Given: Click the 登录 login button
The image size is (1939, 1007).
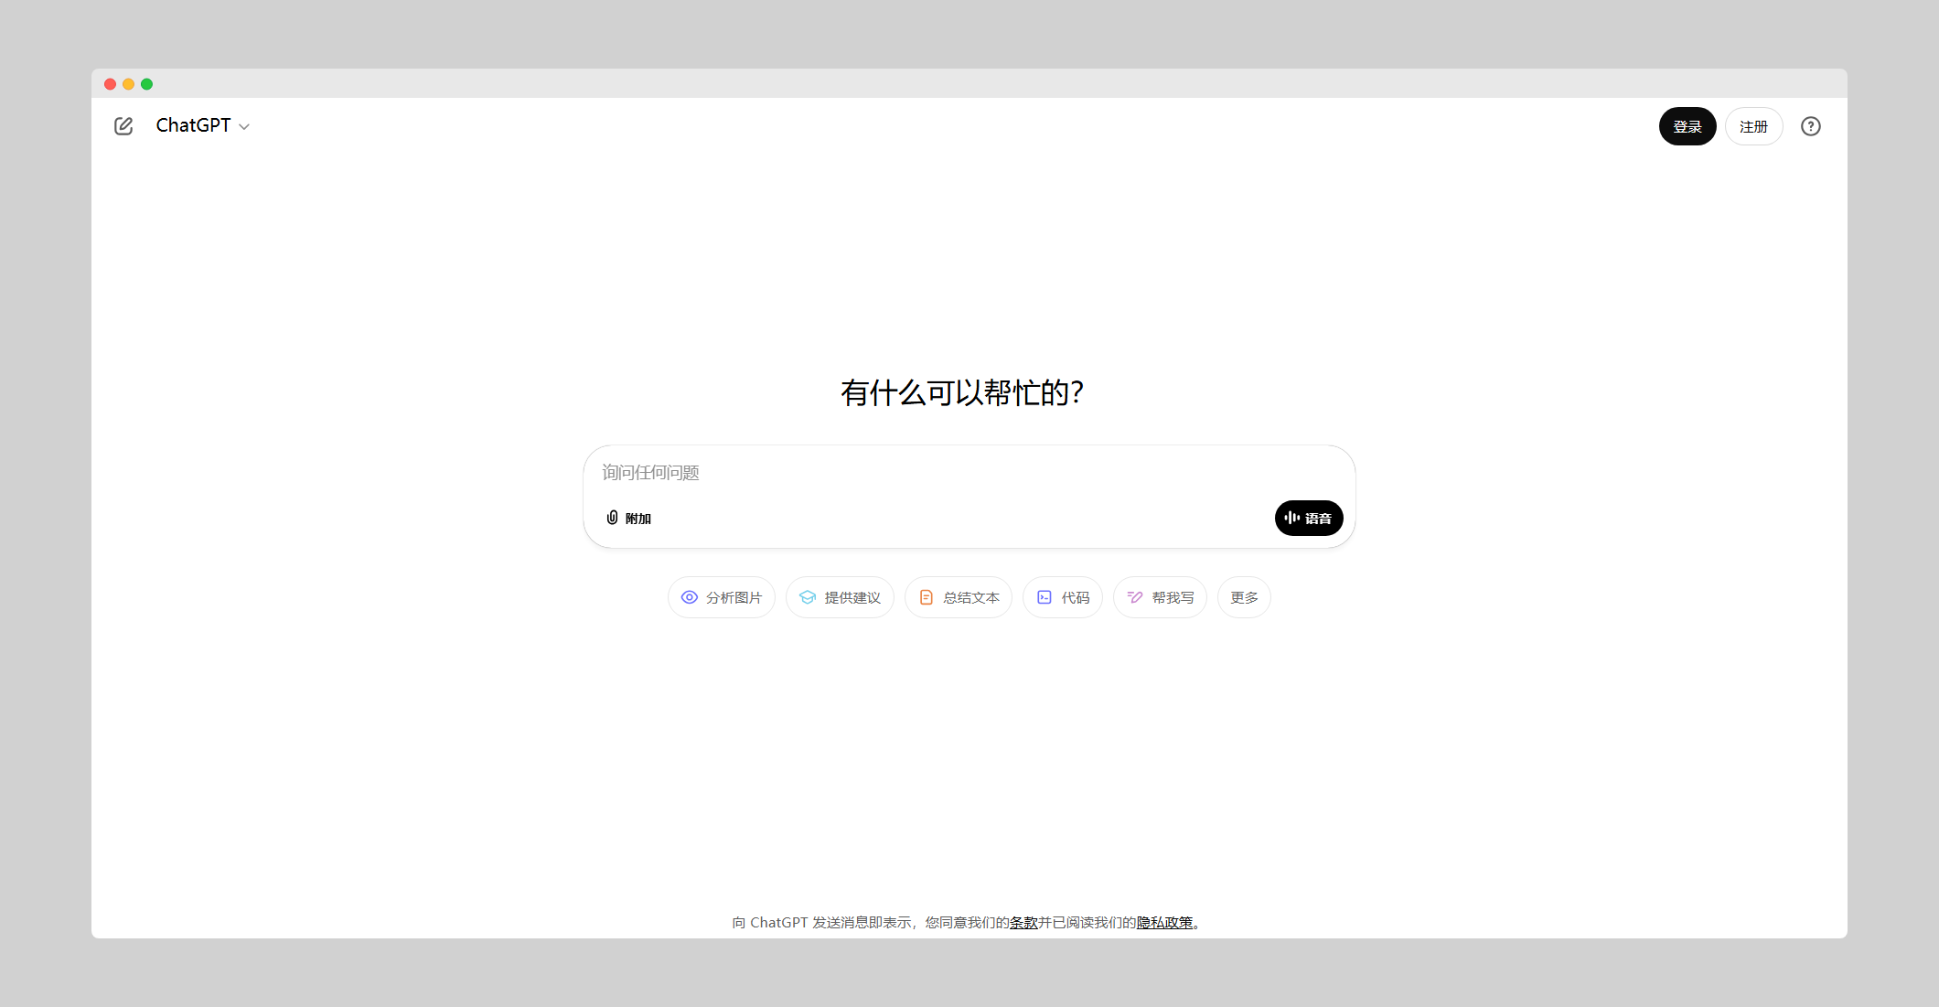Looking at the screenshot, I should pyautogui.click(x=1687, y=126).
